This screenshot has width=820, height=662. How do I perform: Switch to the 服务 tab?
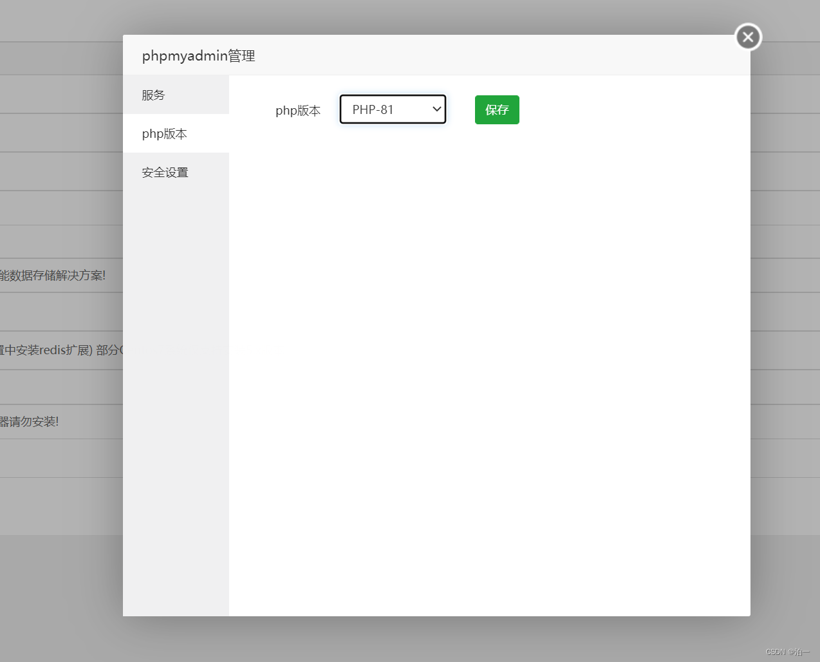153,94
